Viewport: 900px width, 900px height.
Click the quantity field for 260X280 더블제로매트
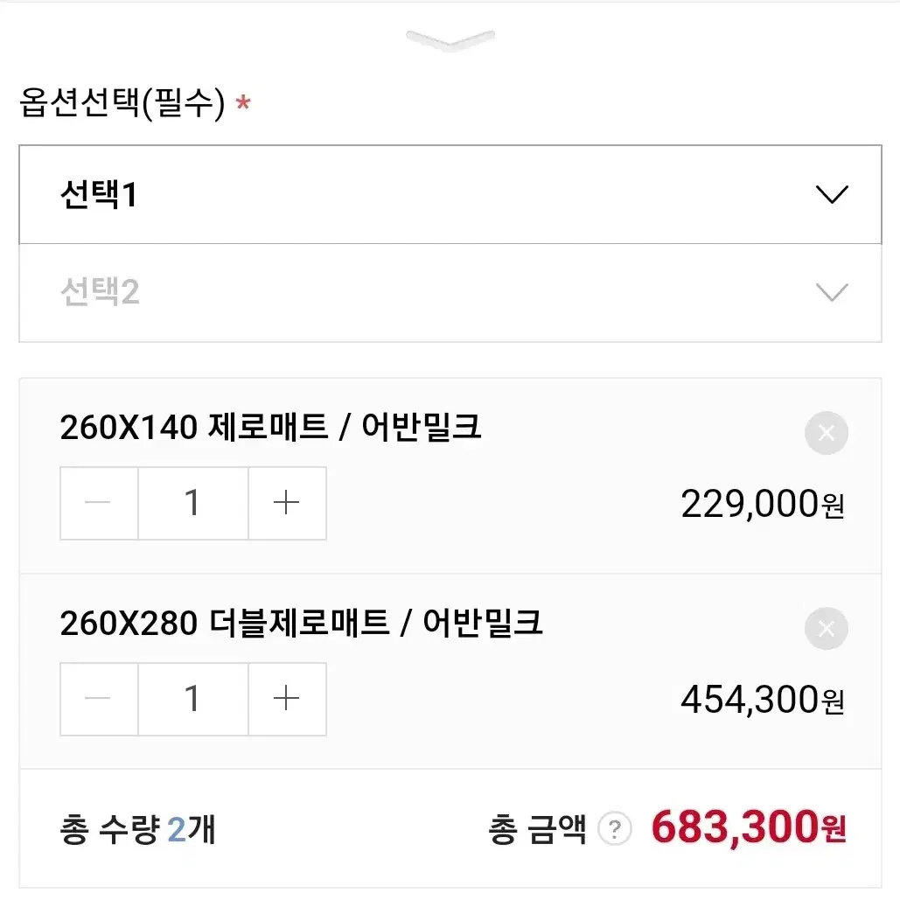193,699
